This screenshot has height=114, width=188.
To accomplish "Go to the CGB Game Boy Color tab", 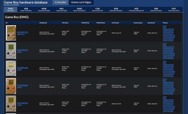I will (98, 10).
